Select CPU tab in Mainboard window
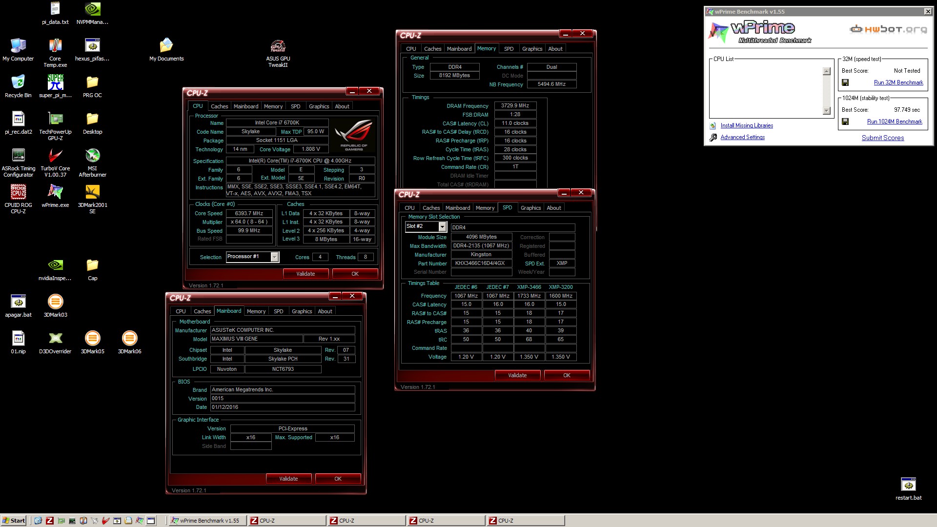The width and height of the screenshot is (937, 527). [181, 311]
